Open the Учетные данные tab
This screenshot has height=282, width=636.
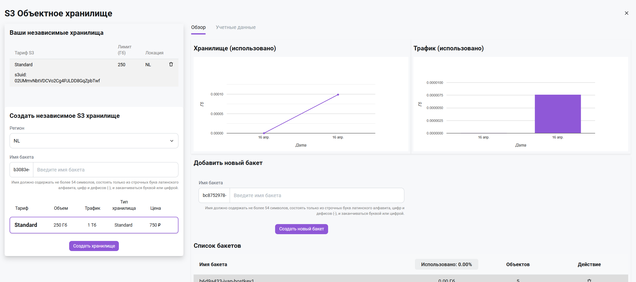tap(236, 27)
